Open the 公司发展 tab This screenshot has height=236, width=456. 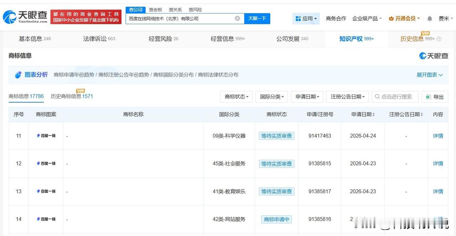292,39
